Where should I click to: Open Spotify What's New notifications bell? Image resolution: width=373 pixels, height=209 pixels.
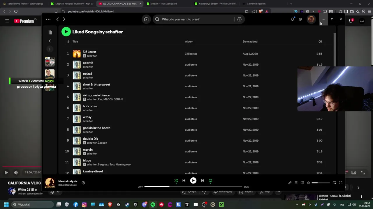click(293, 19)
